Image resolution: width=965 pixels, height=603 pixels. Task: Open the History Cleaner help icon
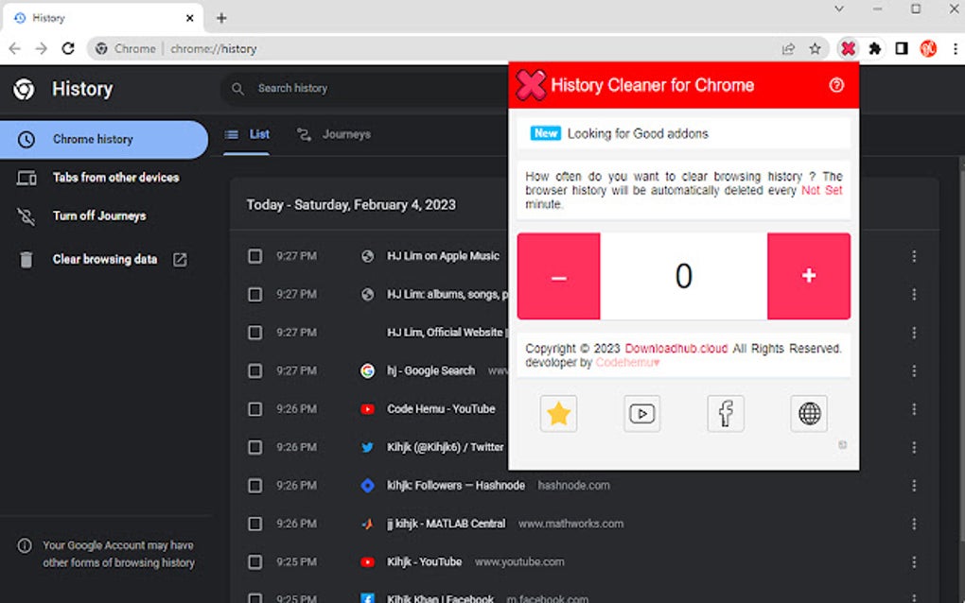pyautogui.click(x=836, y=85)
